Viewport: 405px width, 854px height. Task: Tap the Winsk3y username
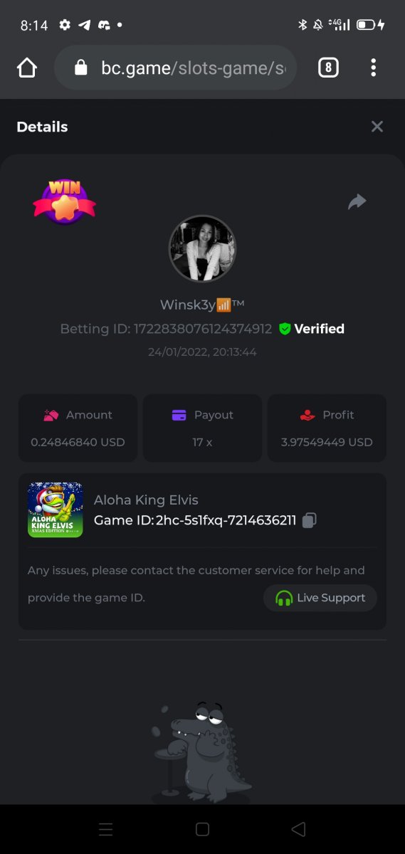tap(202, 305)
